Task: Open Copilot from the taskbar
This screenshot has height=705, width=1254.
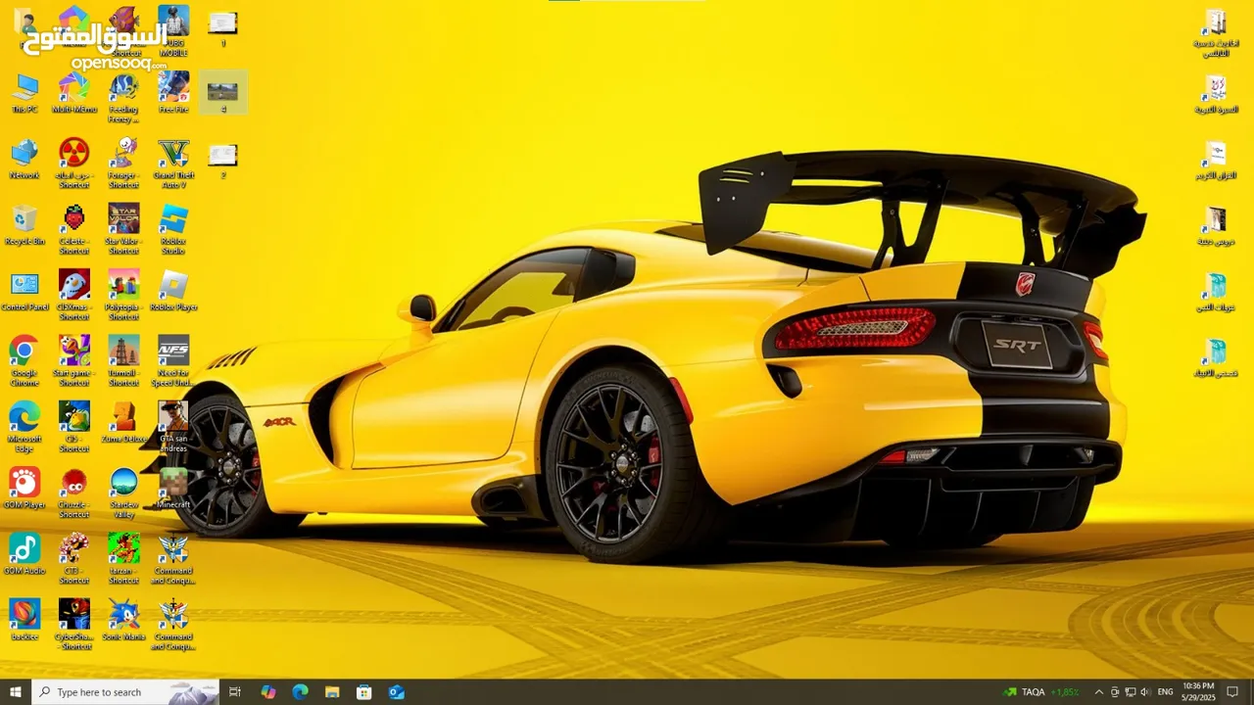Action: (x=268, y=692)
